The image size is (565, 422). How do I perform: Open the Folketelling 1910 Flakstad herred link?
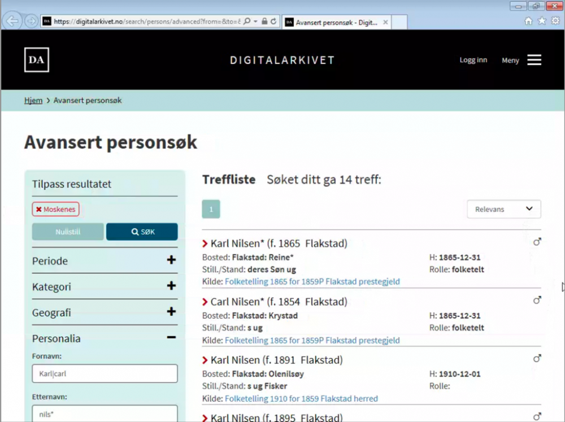301,399
